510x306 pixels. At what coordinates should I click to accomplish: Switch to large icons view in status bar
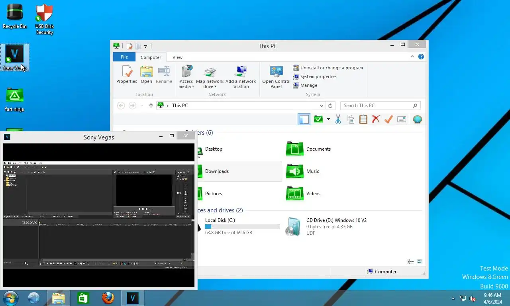[x=419, y=262]
